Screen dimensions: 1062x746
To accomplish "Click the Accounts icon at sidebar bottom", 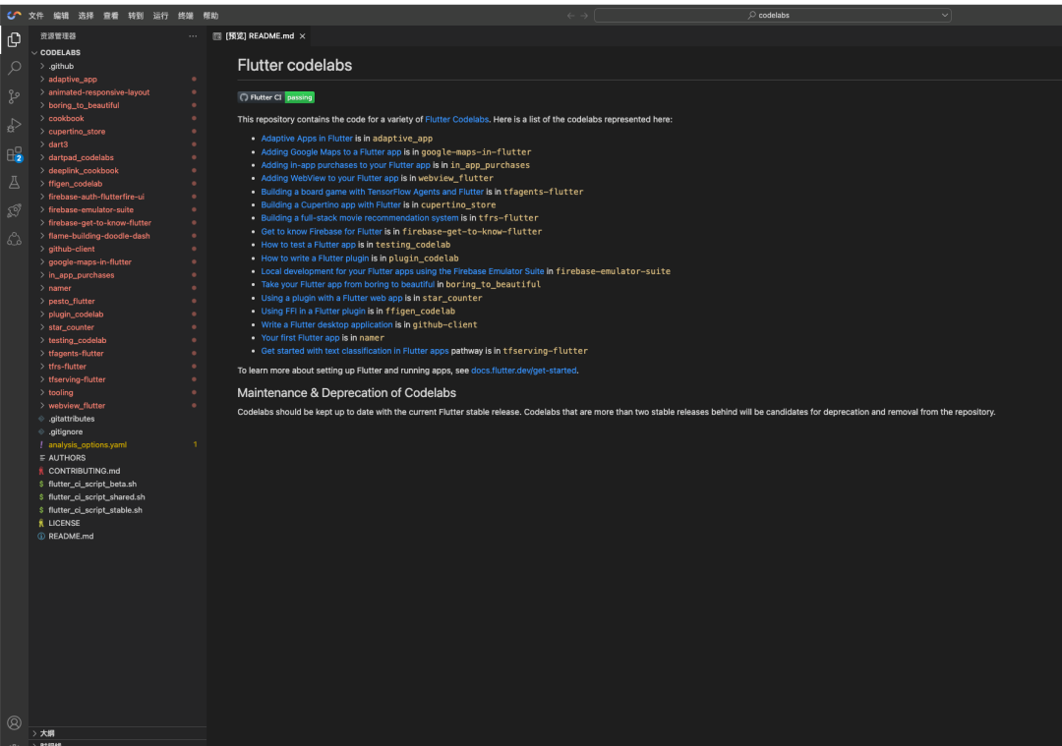I will 14,723.
